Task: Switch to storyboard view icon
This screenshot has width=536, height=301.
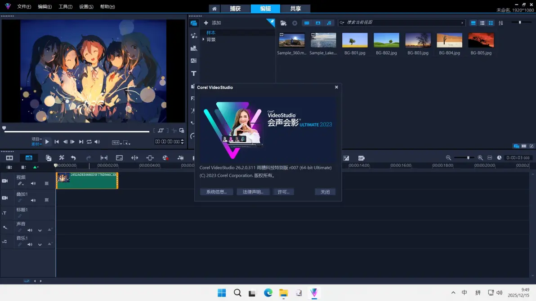Action: click(x=9, y=158)
